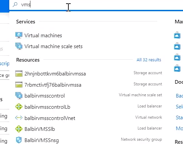Click second Marketplace bag icon
Viewport: 183px width, 144px height.
coord(177,46)
